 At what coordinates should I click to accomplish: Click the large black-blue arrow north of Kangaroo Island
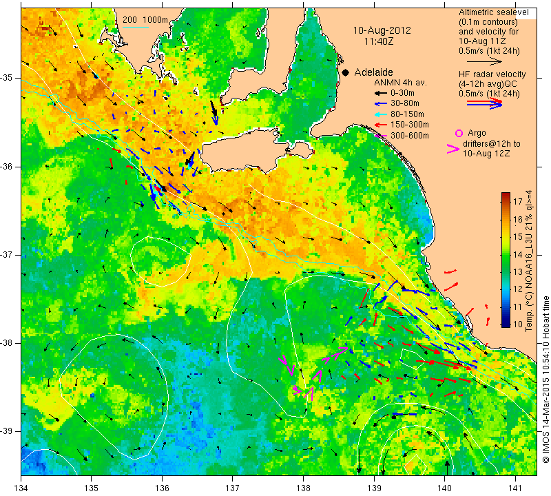214,113
